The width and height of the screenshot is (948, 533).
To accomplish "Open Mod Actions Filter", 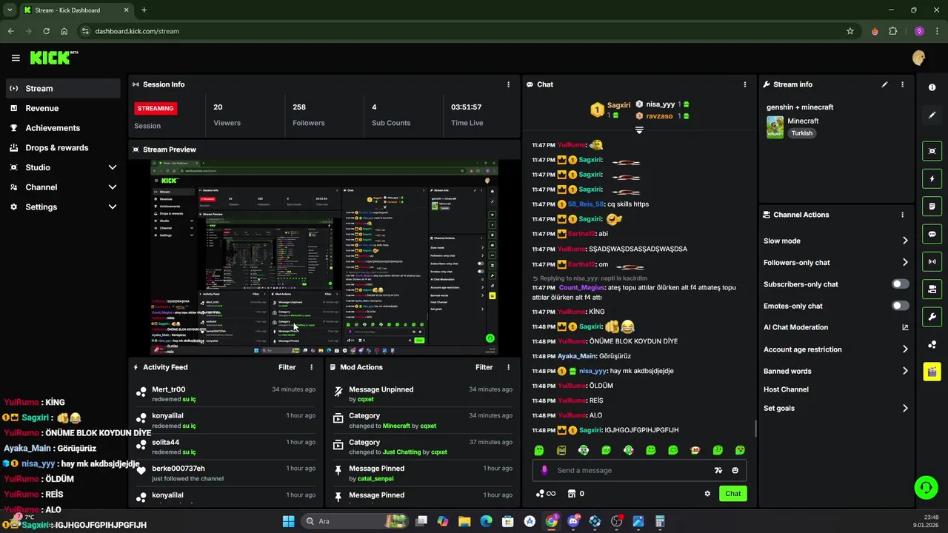I will coord(484,367).
